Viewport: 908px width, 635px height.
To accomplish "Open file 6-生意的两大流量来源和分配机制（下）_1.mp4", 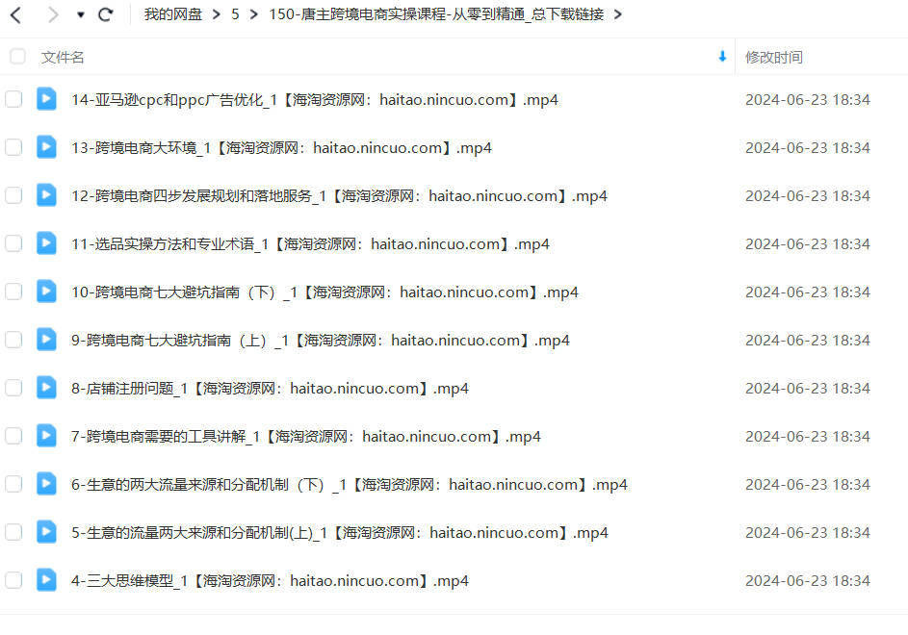I will click(x=350, y=484).
